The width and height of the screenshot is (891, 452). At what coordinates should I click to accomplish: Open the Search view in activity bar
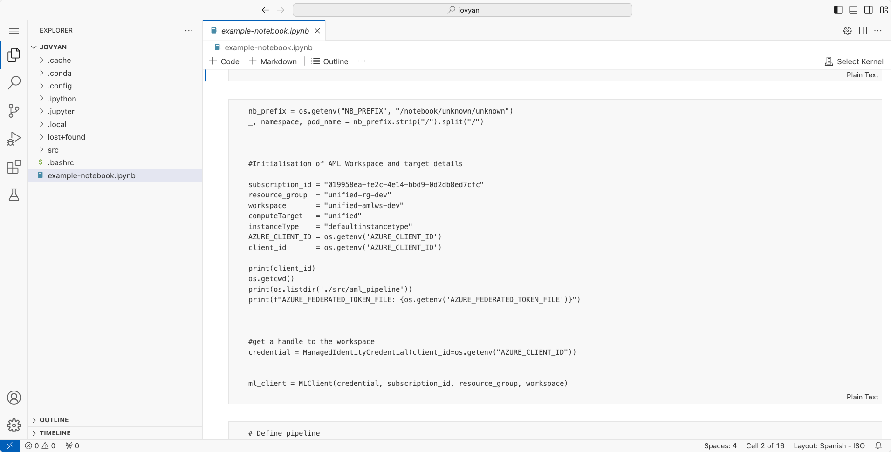tap(14, 83)
